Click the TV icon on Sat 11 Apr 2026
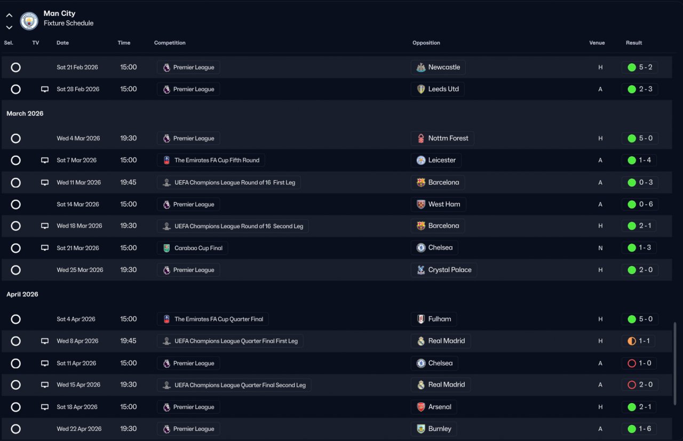Screen dimensions: 683x441 [45, 363]
